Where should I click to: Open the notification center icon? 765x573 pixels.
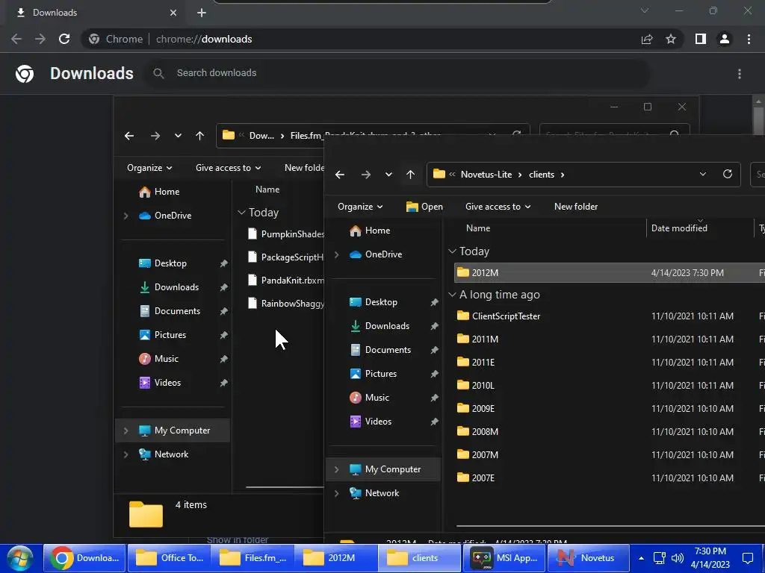click(748, 558)
